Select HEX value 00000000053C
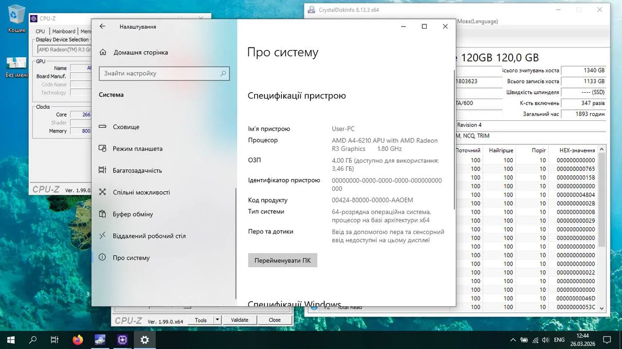The height and width of the screenshot is (349, 622). (x=576, y=307)
